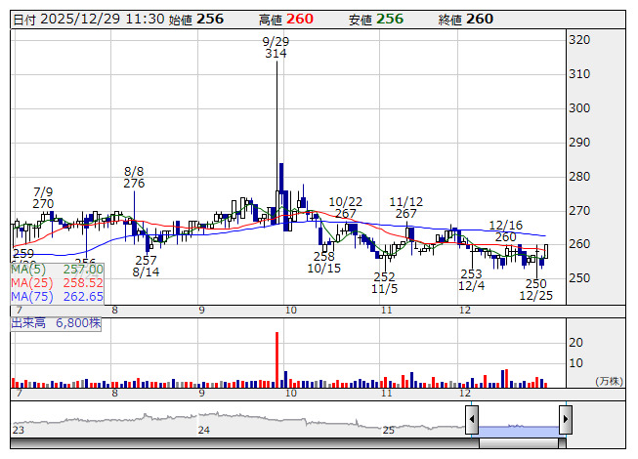The image size is (638, 459).
Task: Click the date 2025/12/29 11:30 in header
Action: click(x=102, y=19)
